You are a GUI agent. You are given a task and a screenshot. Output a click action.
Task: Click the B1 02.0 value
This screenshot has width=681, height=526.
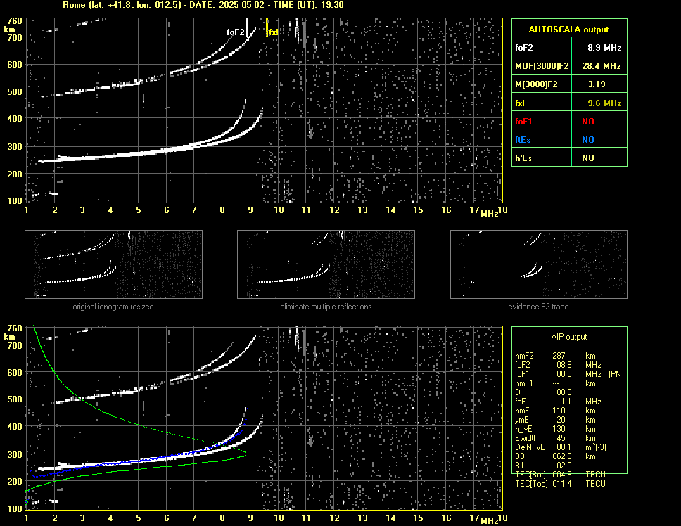564,466
